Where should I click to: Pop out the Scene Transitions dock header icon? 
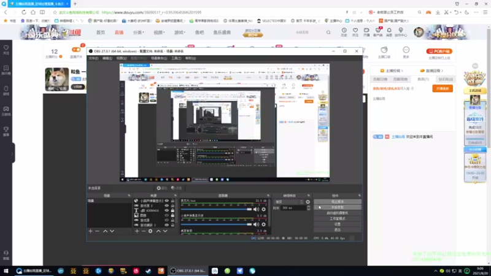(x=309, y=196)
